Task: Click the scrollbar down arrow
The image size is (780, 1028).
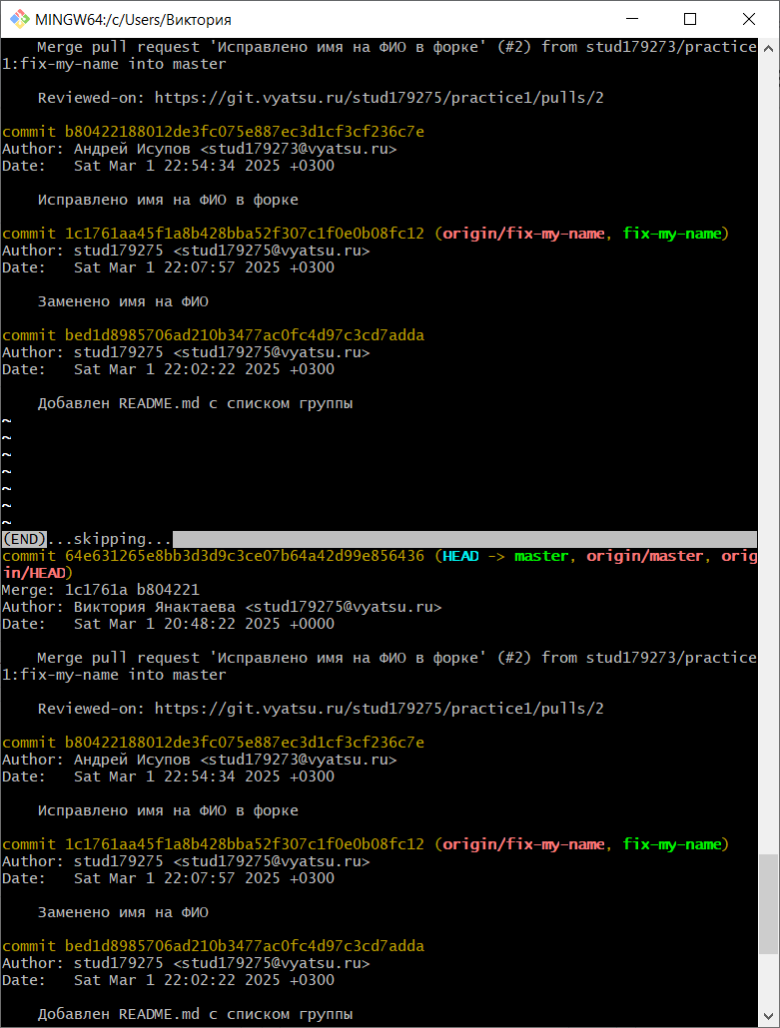Action: (769, 1018)
